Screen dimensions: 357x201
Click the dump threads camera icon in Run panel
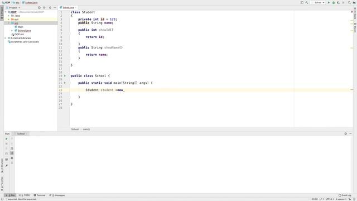click(7, 154)
